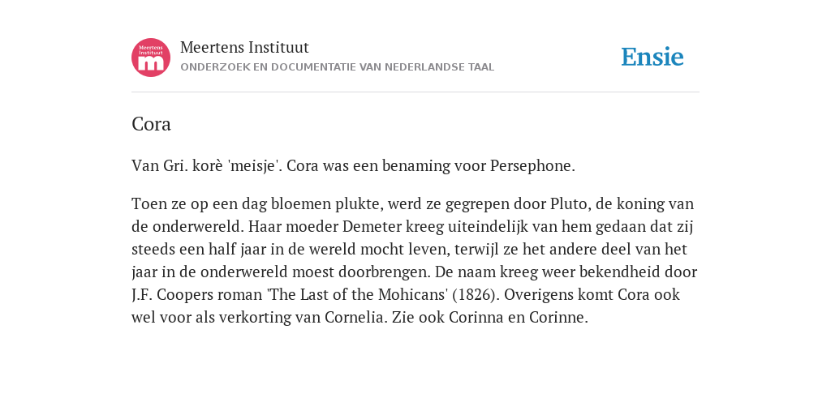Click the word 'onderwereld.' before 'Haar moeder'

click(x=198, y=227)
